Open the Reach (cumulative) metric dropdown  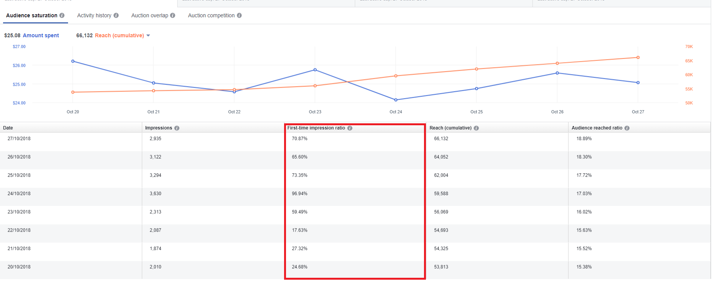[x=148, y=35]
